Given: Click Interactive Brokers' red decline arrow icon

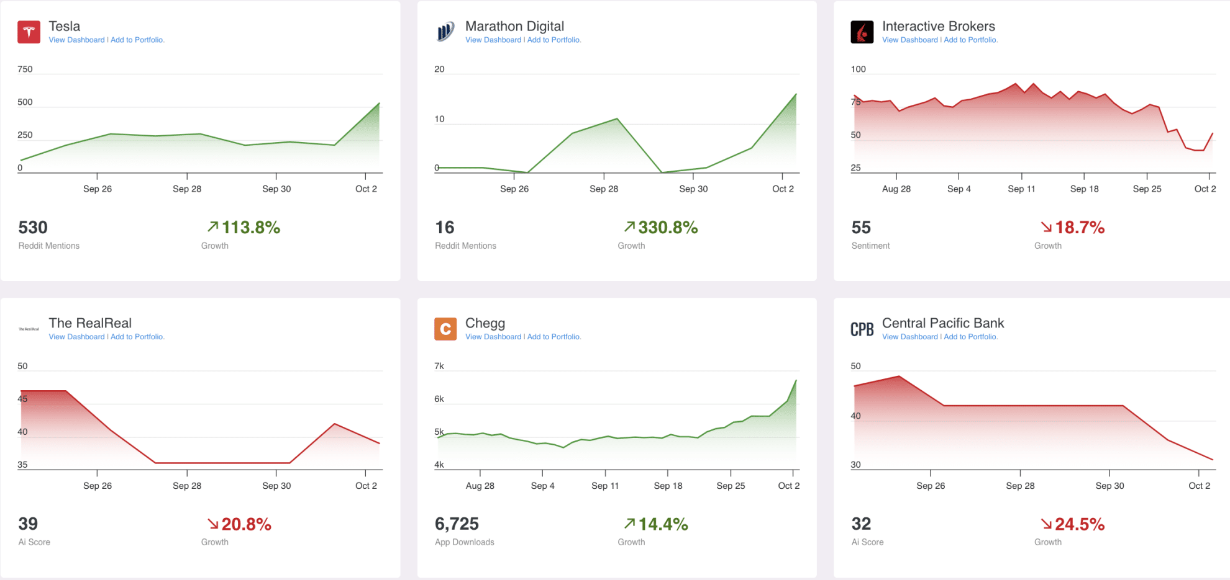Looking at the screenshot, I should 1046,227.
